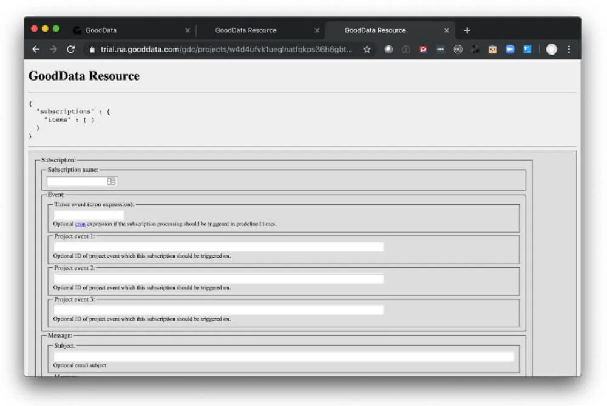Open the blue calendar-style extension icon
This screenshot has height=406, width=607.
point(527,50)
